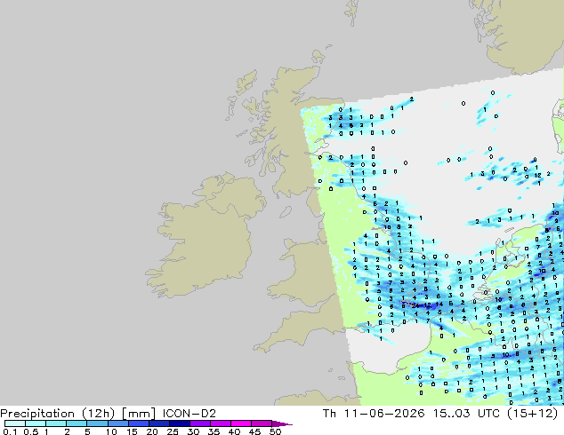Click the '(15+12)' forecast offset text
The height and width of the screenshot is (435, 564).
click(532, 414)
